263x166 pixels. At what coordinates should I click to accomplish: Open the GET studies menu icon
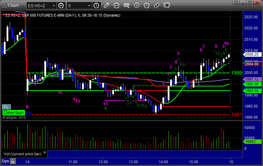[126, 6]
